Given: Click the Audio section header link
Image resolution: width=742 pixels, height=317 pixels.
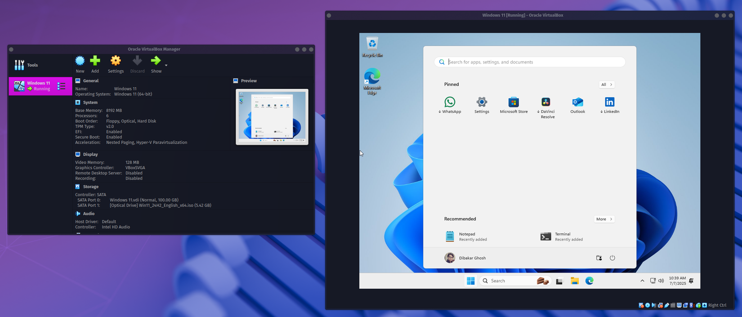Looking at the screenshot, I should (89, 214).
